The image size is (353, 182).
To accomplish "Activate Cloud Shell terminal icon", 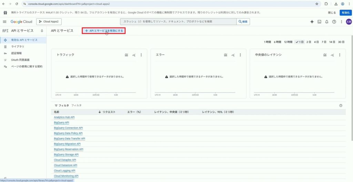I will pyautogui.click(x=320, y=22).
